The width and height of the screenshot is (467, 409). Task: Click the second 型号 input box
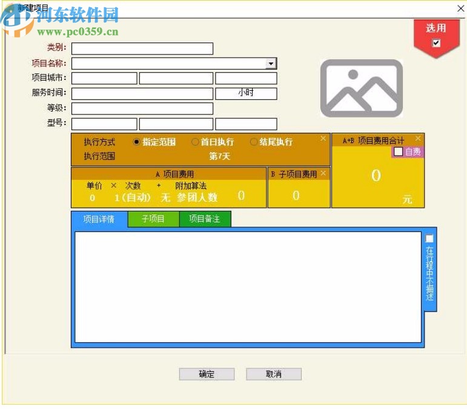pos(176,124)
